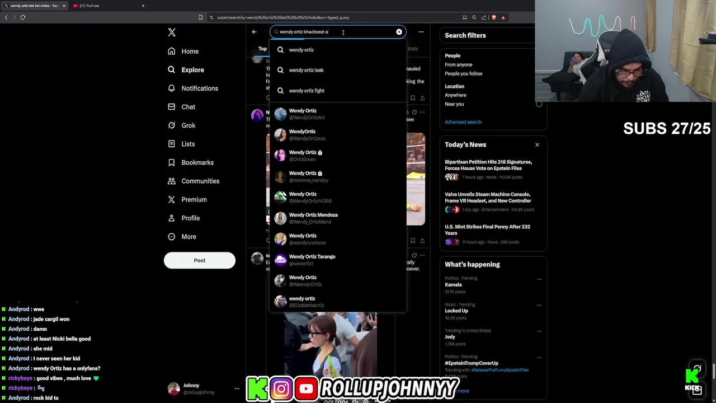Screen dimensions: 716x403
Task: Open the @Elizabettaortiz profile suggestion
Action: (338, 302)
